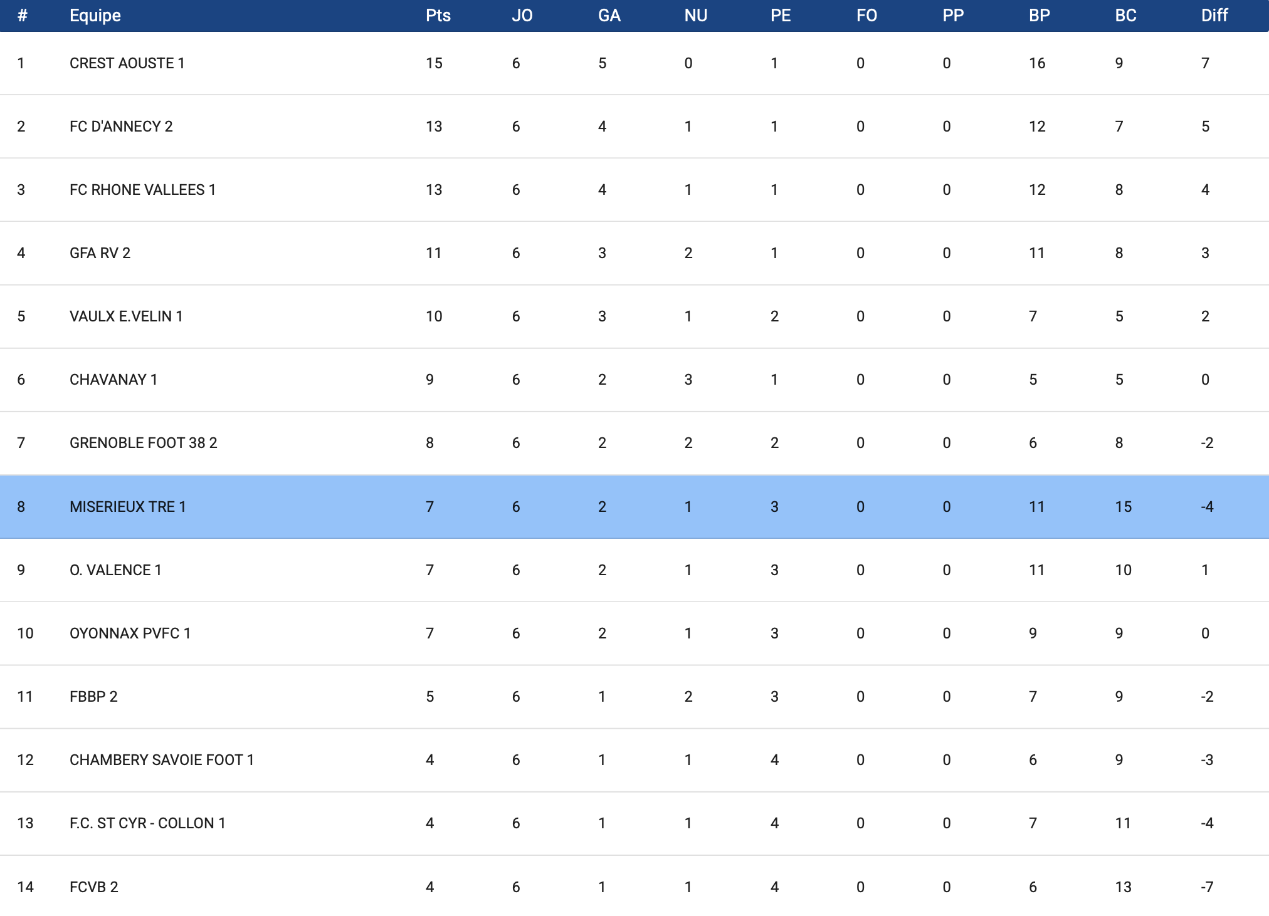Click the GFA RV 2 team name
This screenshot has width=1269, height=916.
[100, 253]
